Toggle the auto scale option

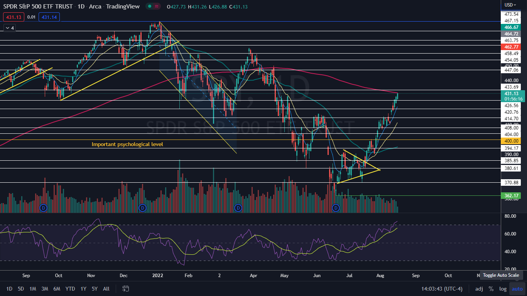[517, 289]
